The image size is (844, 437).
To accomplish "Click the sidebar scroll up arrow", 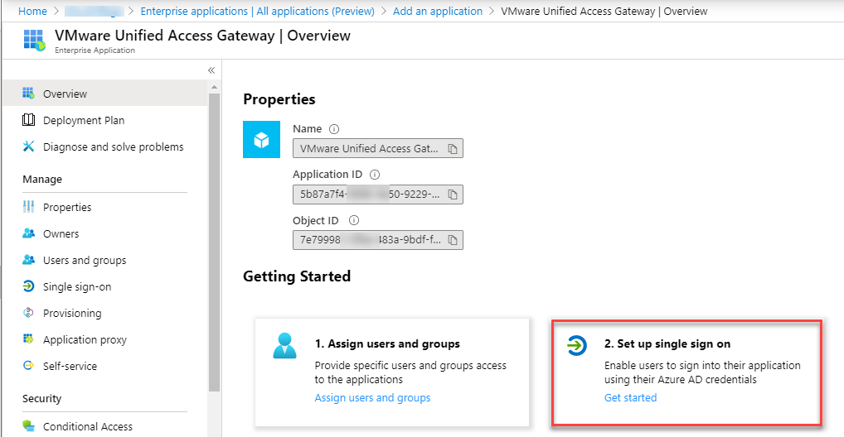I will pos(214,87).
